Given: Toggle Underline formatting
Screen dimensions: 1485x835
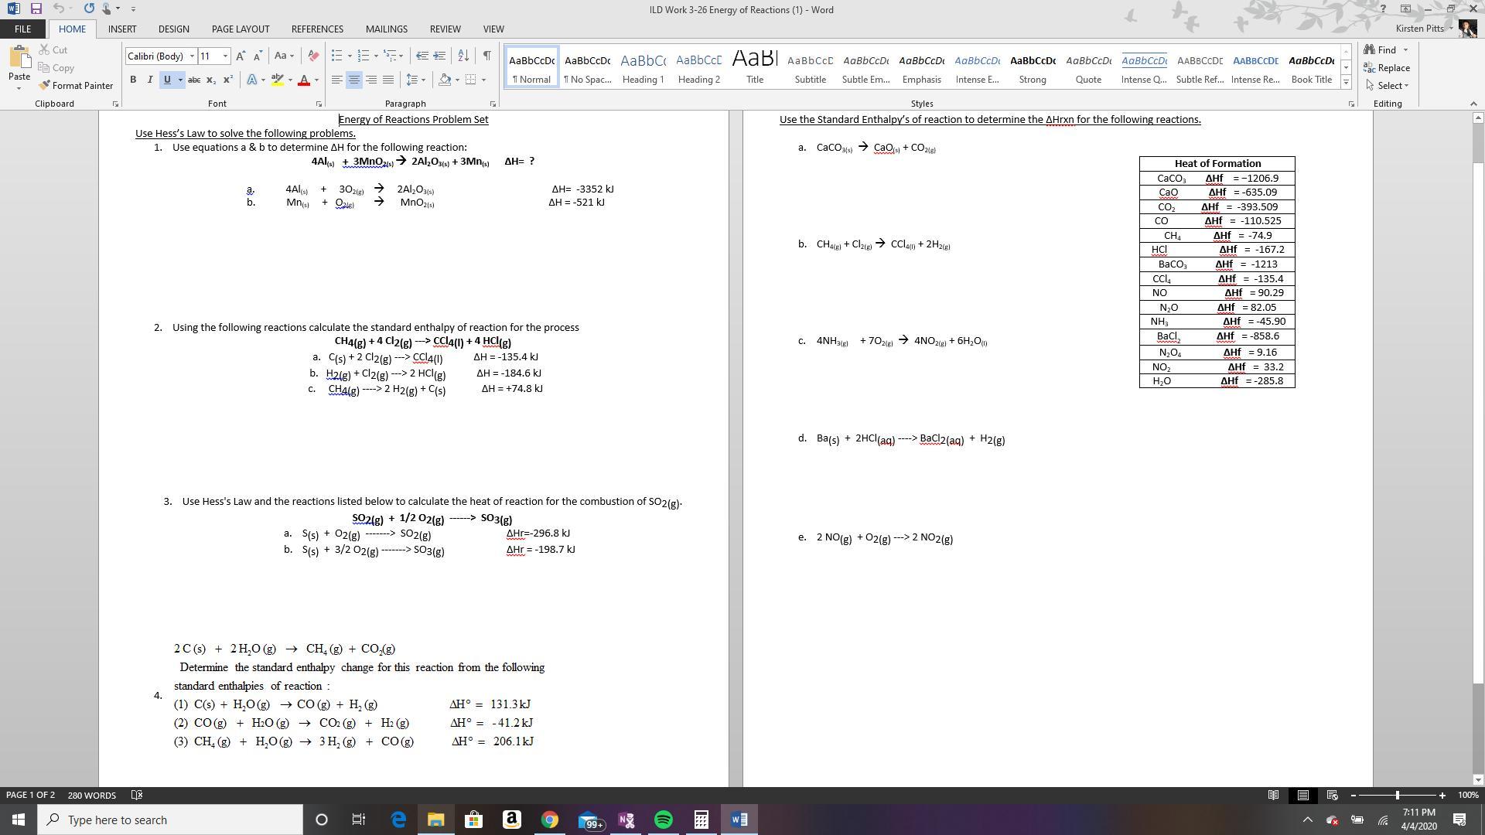Looking at the screenshot, I should (166, 80).
